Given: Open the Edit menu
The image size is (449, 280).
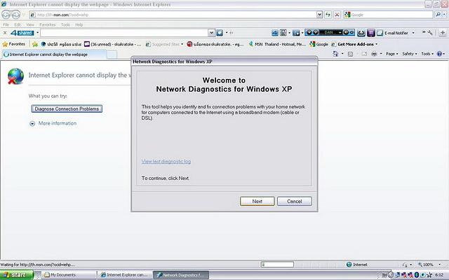Looking at the screenshot, I should point(18,24).
